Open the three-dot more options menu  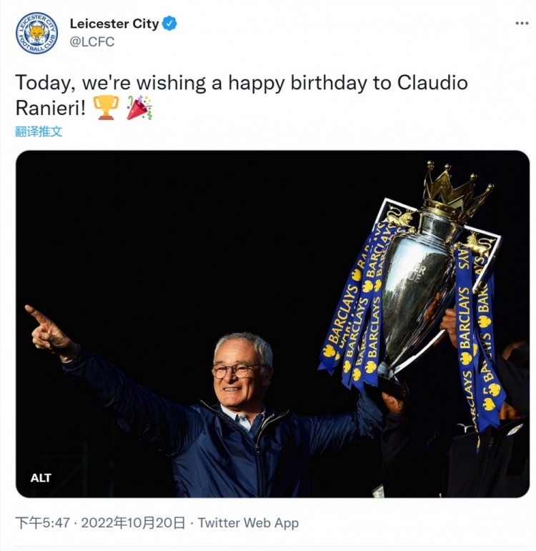click(522, 24)
